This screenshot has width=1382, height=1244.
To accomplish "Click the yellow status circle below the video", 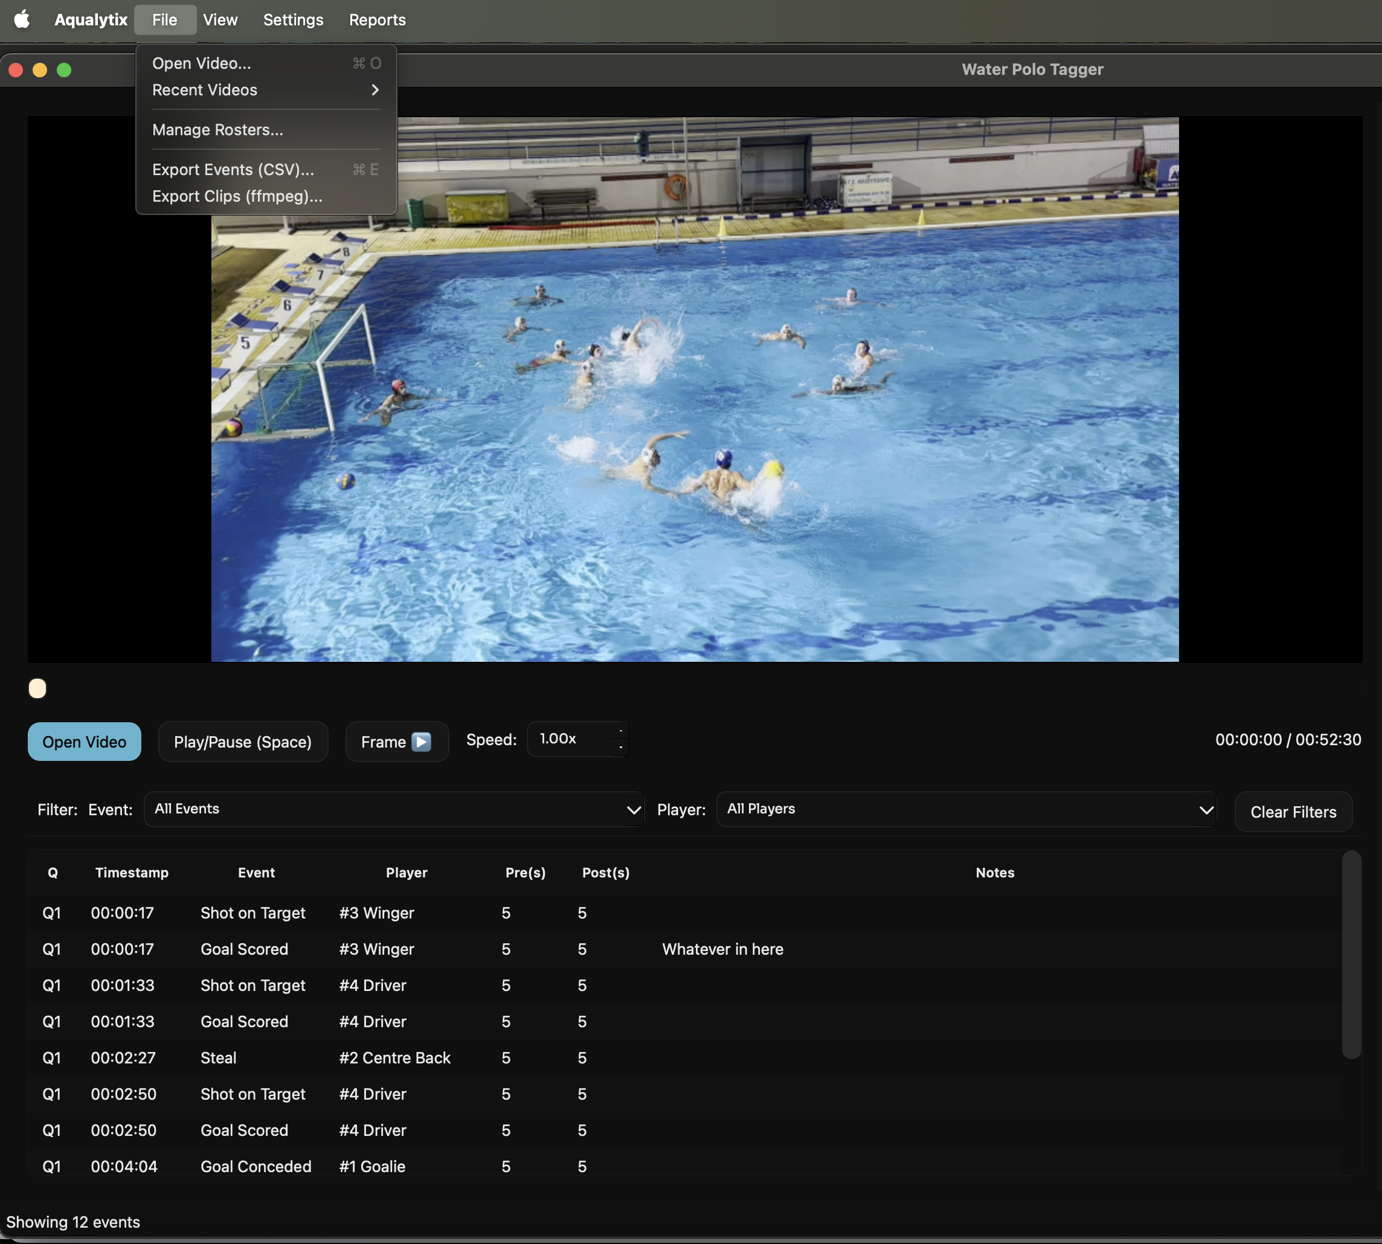I will click(x=37, y=688).
